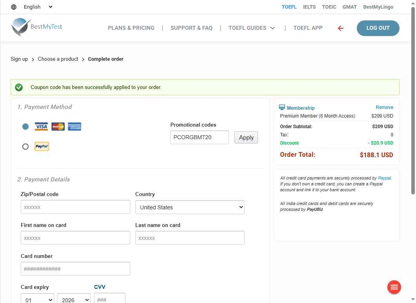Click the MasterCard icon
The width and height of the screenshot is (416, 303).
[x=58, y=127]
